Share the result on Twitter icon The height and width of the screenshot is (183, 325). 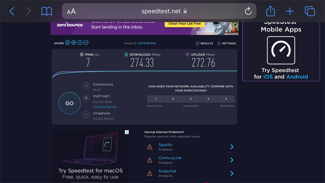pos(74,43)
